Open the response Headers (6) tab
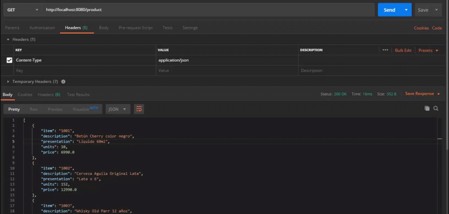Image resolution: width=449 pixels, height=214 pixels. click(x=49, y=94)
